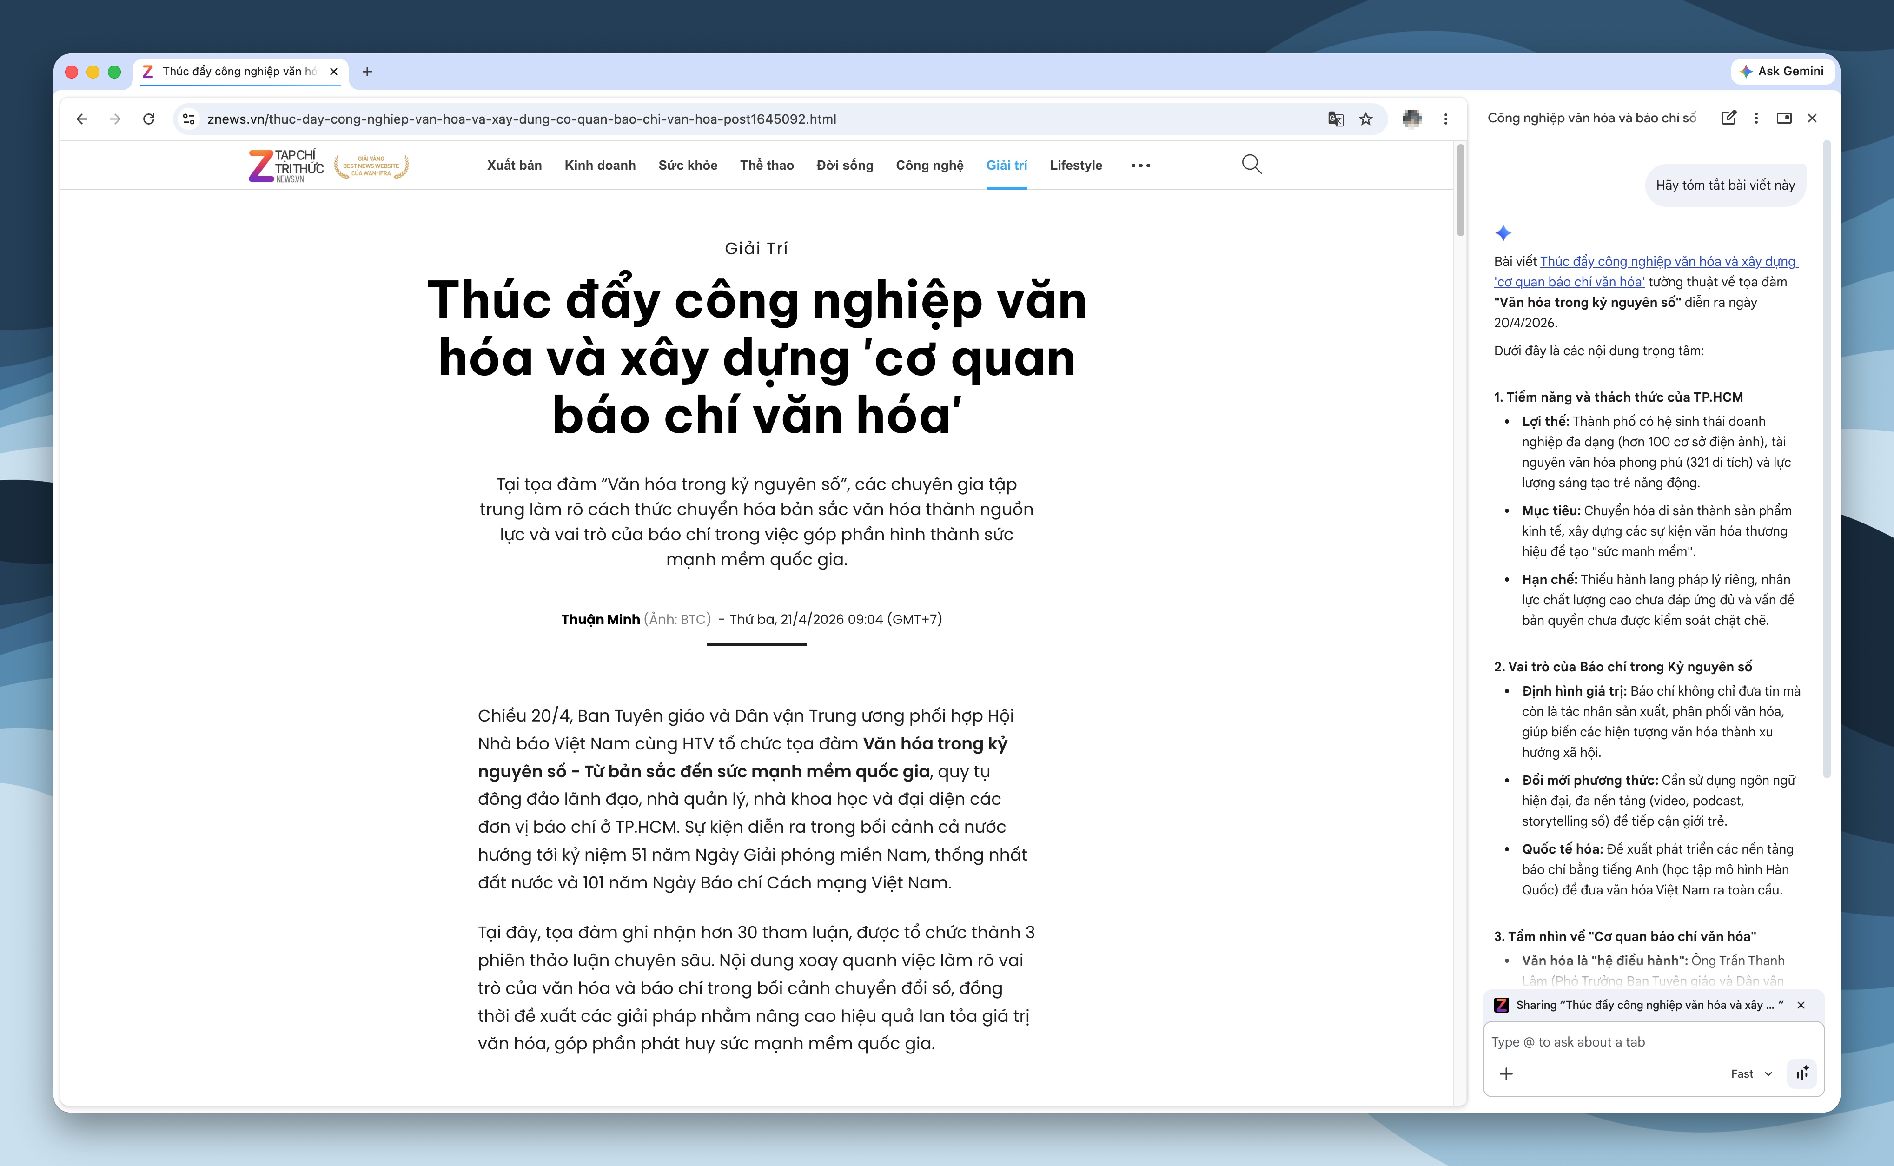Image resolution: width=1894 pixels, height=1166 pixels.
Task: Open the Znews search icon
Action: 1251,164
